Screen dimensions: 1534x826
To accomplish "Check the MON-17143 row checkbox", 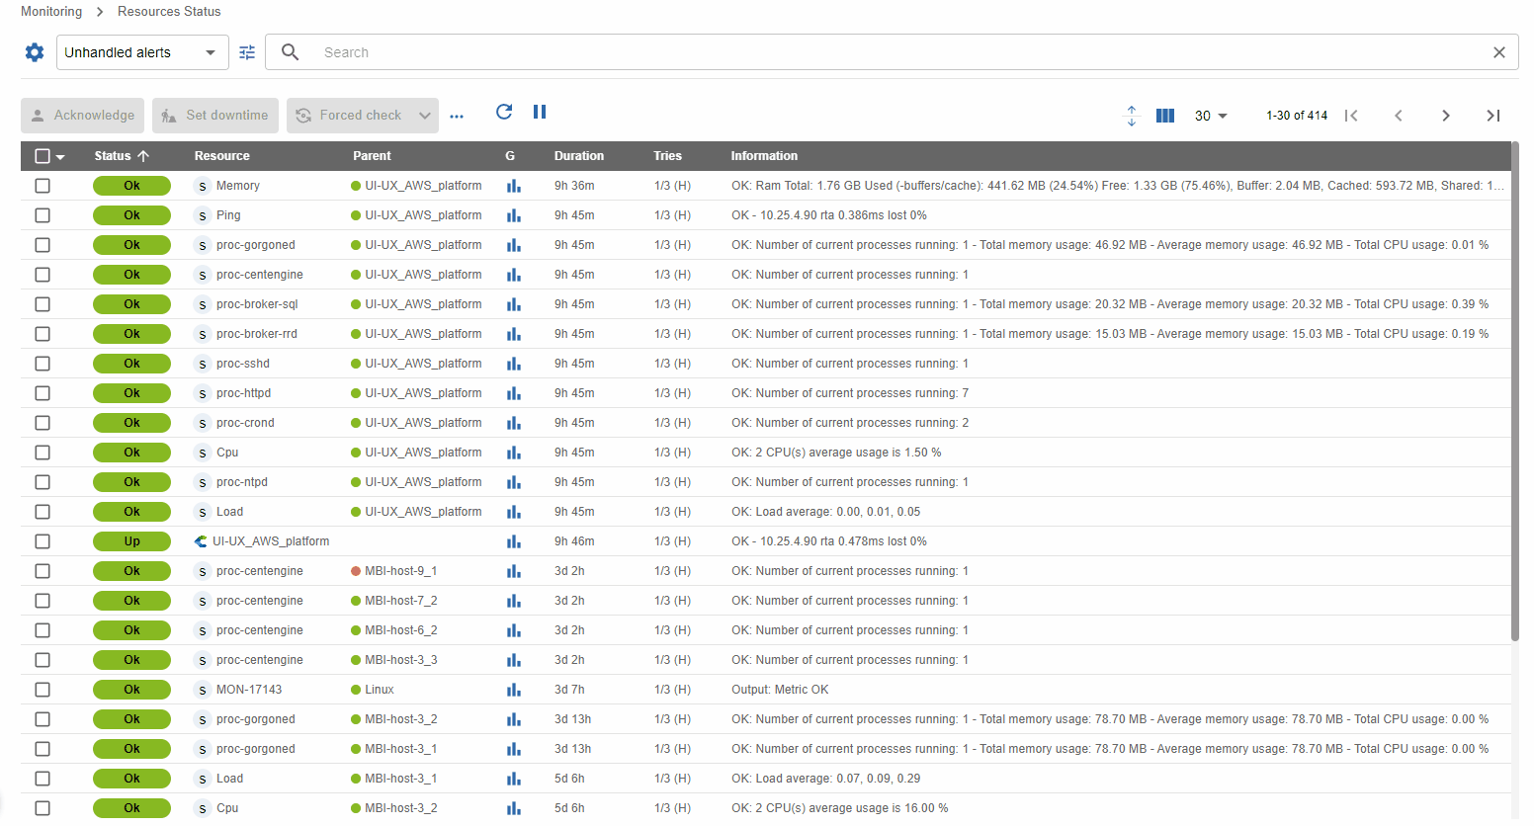I will point(43,690).
